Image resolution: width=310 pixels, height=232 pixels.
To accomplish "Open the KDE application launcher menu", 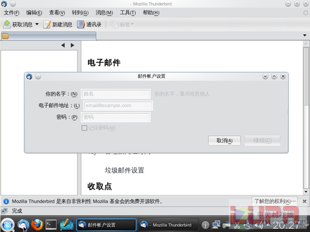I will [7, 225].
